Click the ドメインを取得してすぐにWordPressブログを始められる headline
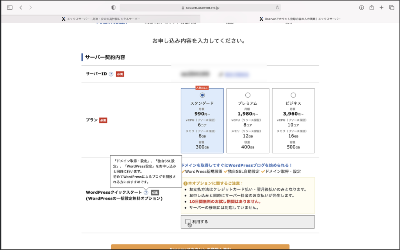 [236, 166]
